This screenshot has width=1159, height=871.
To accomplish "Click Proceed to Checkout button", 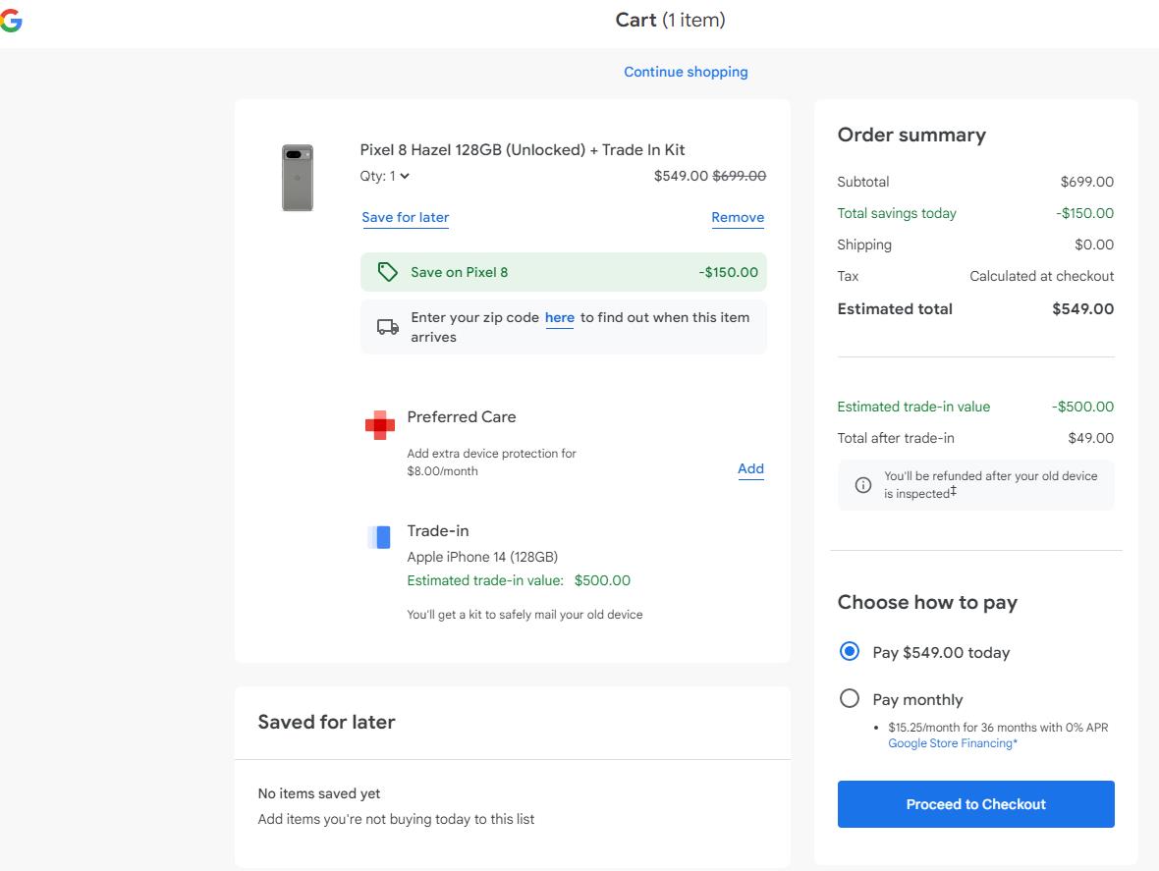I will point(975,804).
